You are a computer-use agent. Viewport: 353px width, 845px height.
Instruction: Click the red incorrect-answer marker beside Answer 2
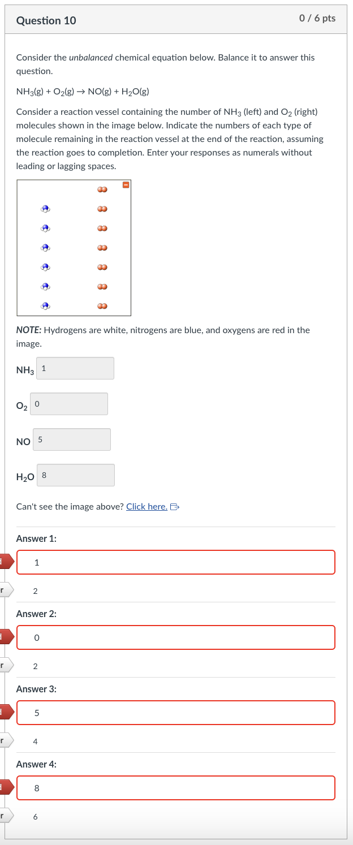(3, 637)
